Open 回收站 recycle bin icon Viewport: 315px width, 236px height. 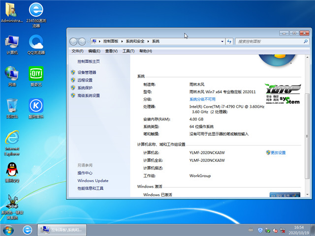tap(12, 109)
